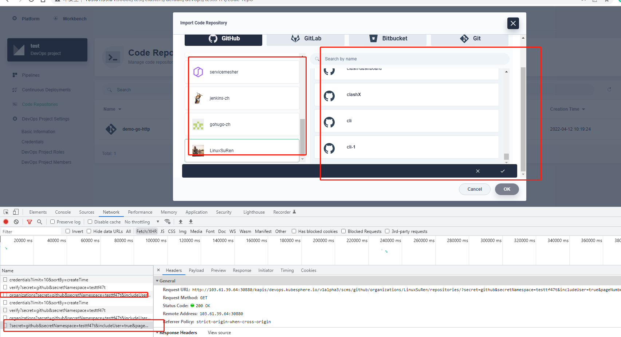Image resolution: width=621 pixels, height=337 pixels.
Task: Enable the Invert filter checkbox
Action: 68,231
